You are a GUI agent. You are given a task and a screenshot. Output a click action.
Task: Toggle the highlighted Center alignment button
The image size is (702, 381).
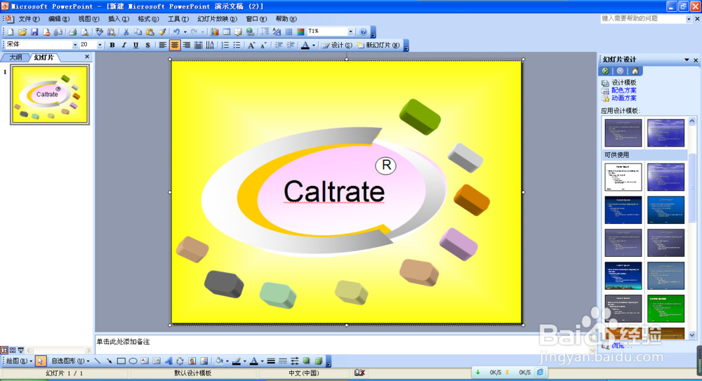pyautogui.click(x=175, y=45)
